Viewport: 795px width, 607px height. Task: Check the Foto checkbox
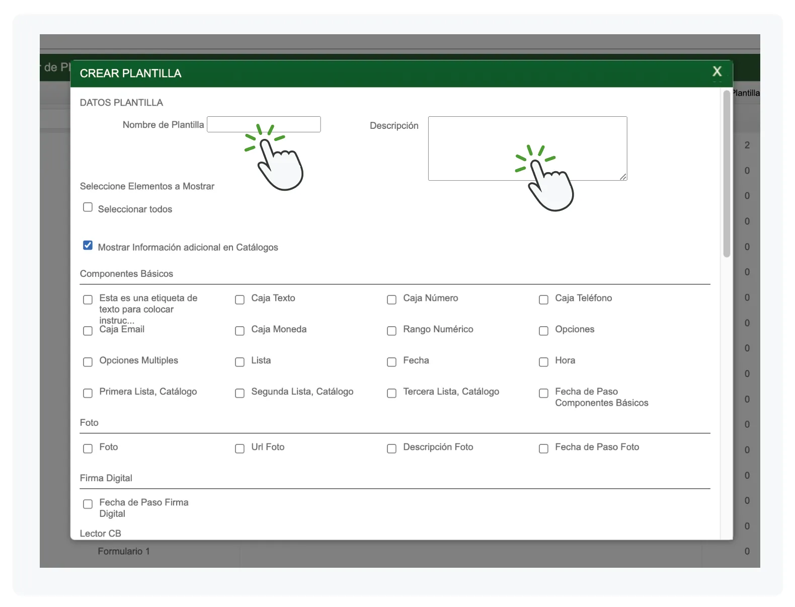coord(88,448)
